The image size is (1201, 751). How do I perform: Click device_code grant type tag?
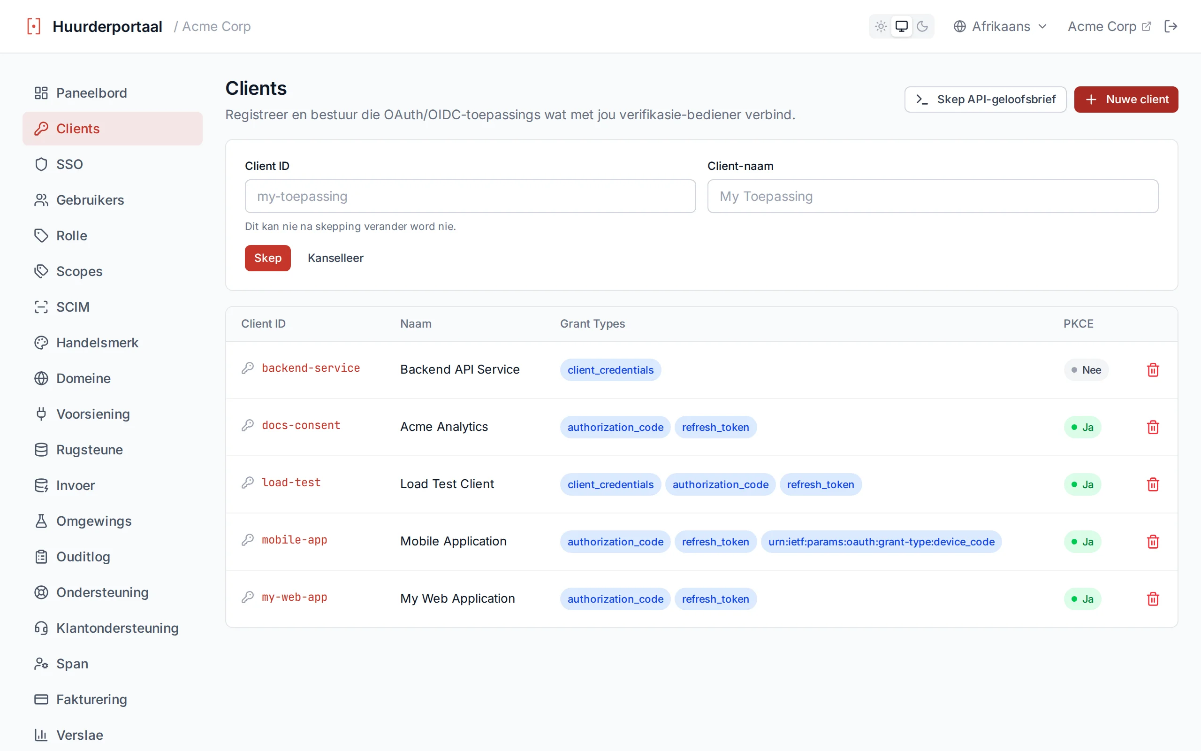(x=881, y=541)
